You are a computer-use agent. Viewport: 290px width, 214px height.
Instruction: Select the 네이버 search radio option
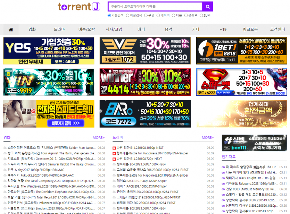158,16
